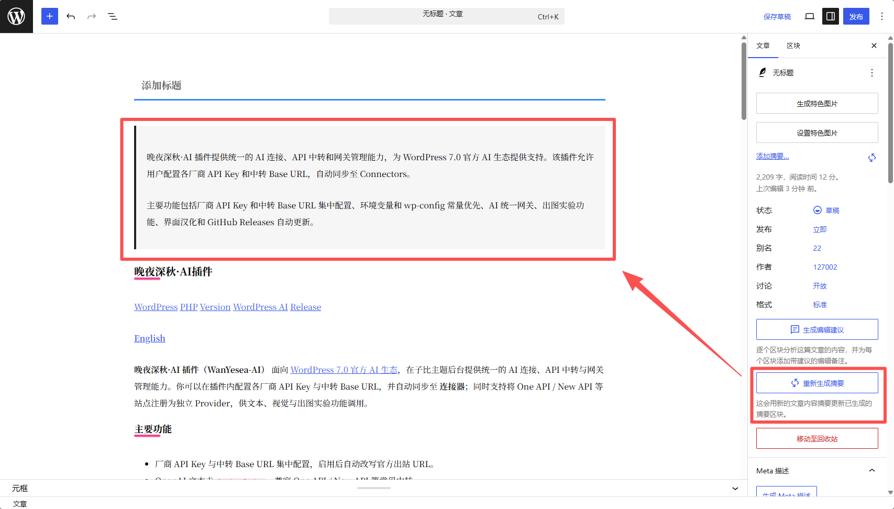Open the Release badge link

(306, 307)
